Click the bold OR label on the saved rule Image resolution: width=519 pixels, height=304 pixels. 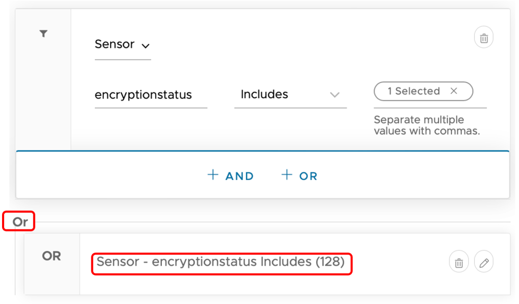pyautogui.click(x=51, y=256)
